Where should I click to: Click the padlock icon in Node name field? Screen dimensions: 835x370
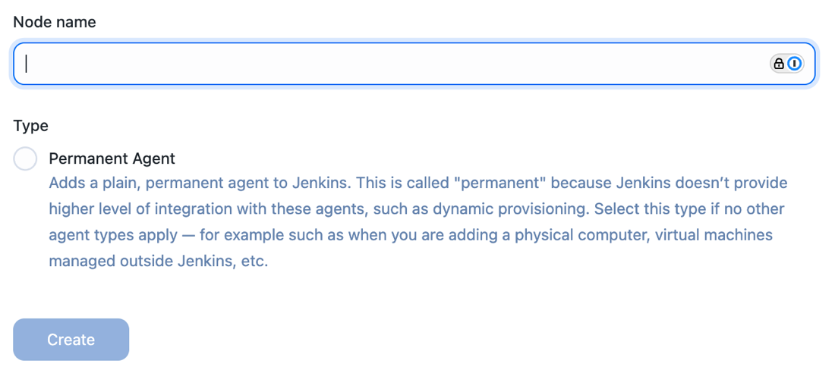pos(779,64)
